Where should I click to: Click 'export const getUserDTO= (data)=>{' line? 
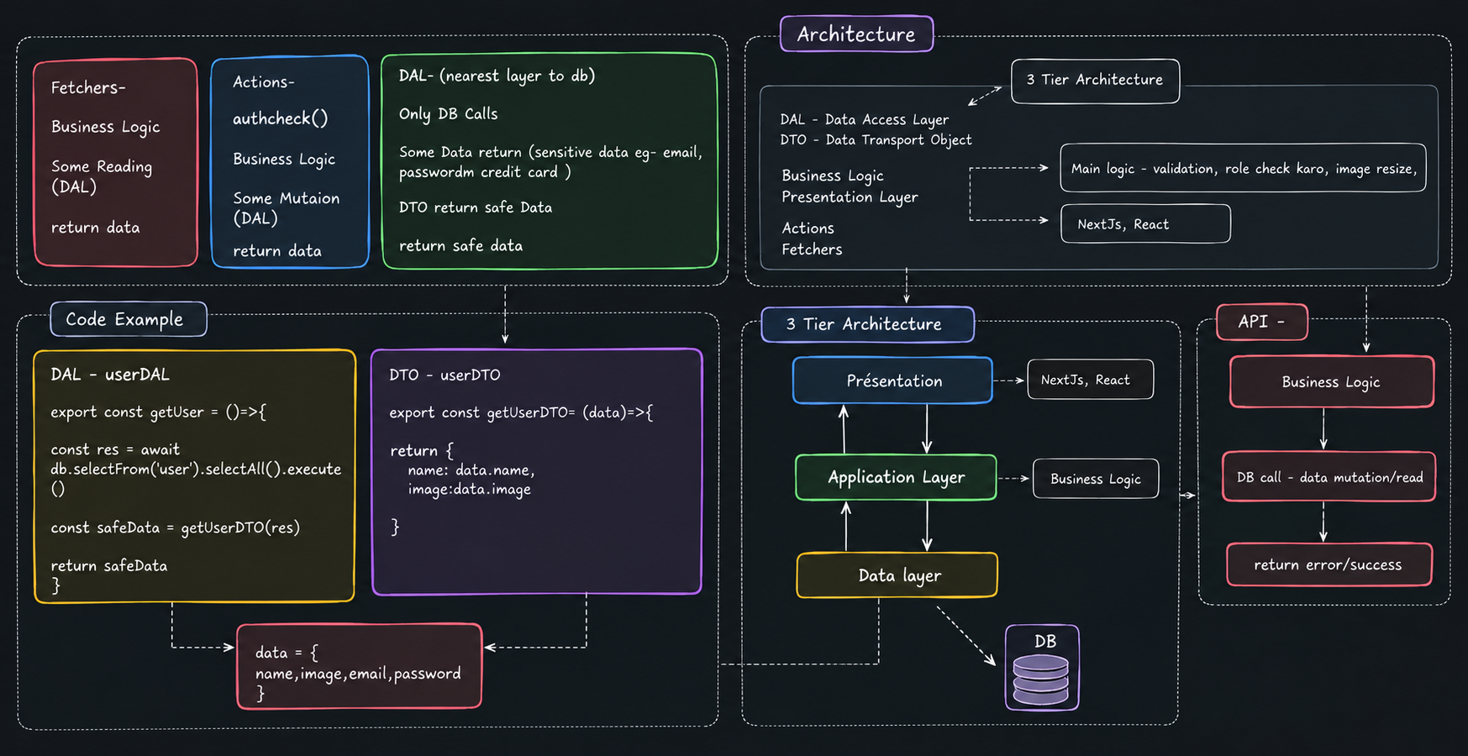click(x=520, y=412)
